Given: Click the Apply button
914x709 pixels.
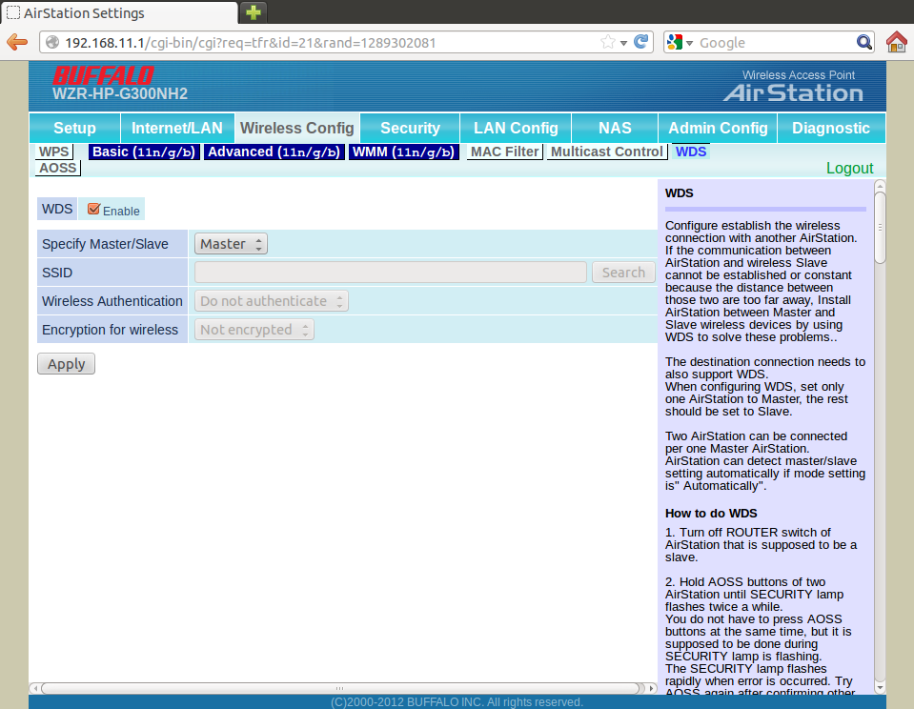Looking at the screenshot, I should click(x=66, y=364).
